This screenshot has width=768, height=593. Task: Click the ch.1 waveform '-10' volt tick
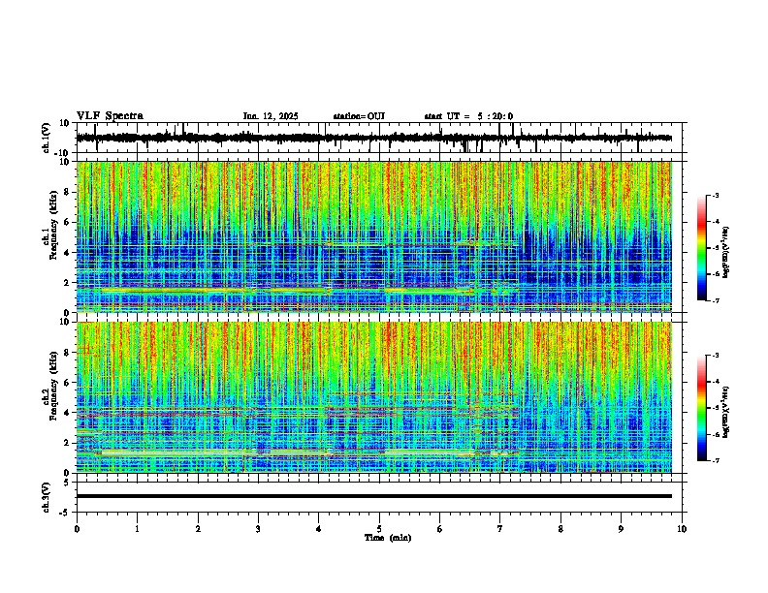point(63,154)
